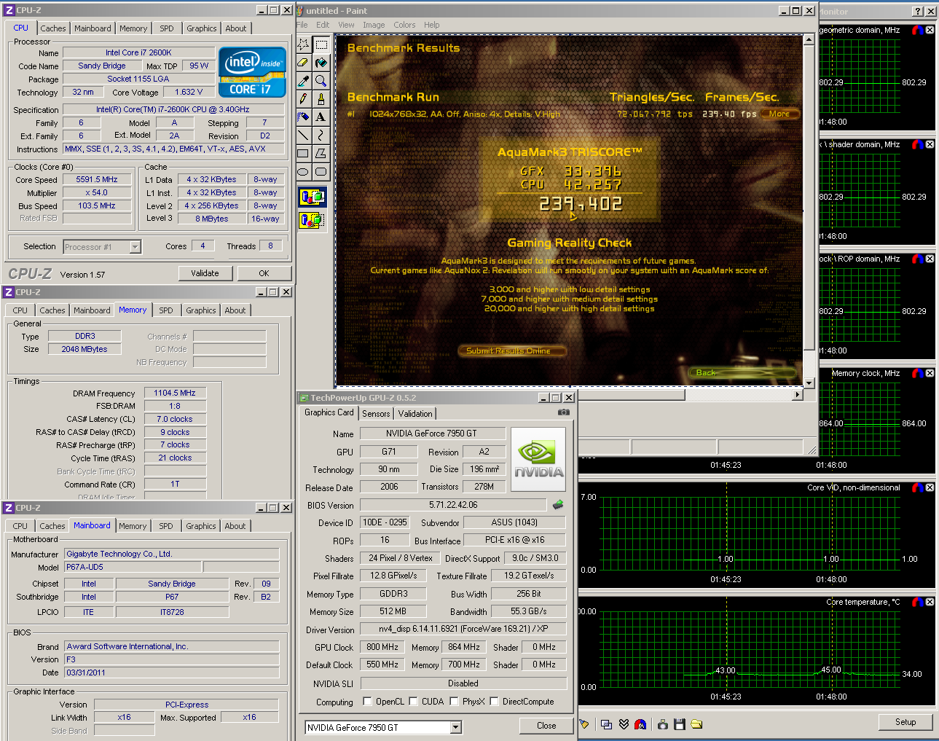Select the Line tool in Paint
Image resolution: width=939 pixels, height=741 pixels.
click(303, 135)
